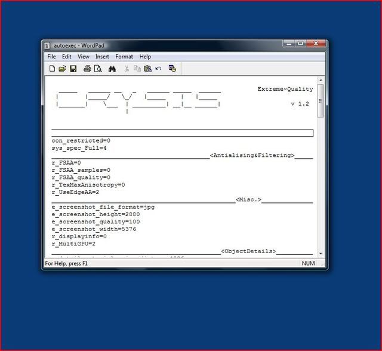The image size is (382, 351).
Task: Click the line r_TexMaxAnisotropy=0
Action: click(x=88, y=185)
